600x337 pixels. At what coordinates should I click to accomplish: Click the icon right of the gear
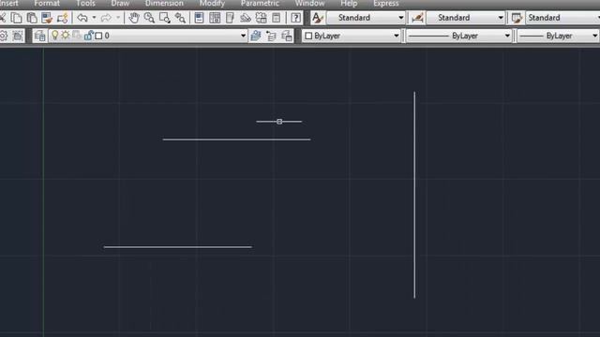tap(18, 36)
